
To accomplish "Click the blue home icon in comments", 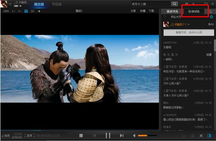I will [x=211, y=17].
